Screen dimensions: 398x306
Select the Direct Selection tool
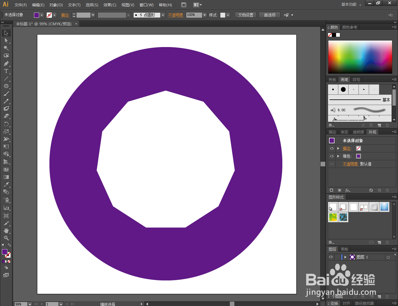click(6, 41)
